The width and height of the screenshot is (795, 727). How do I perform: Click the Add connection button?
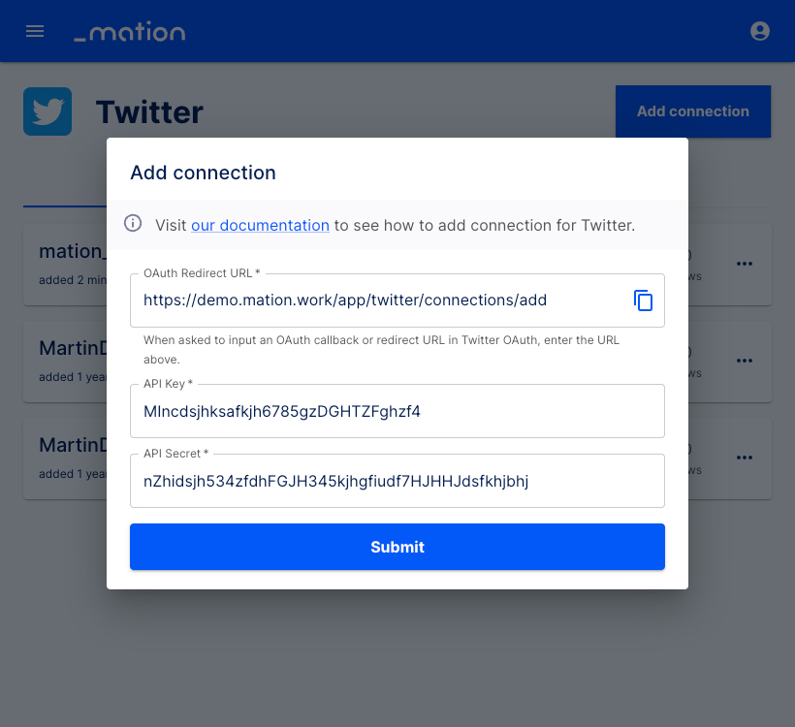coord(693,111)
